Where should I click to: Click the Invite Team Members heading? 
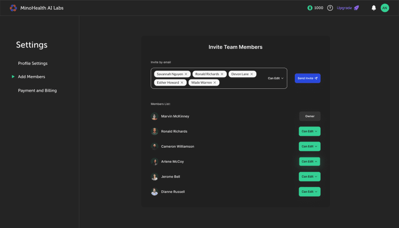pyautogui.click(x=235, y=47)
